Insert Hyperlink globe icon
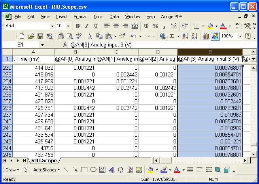259x184 pixels. pyautogui.click(x=163, y=36)
